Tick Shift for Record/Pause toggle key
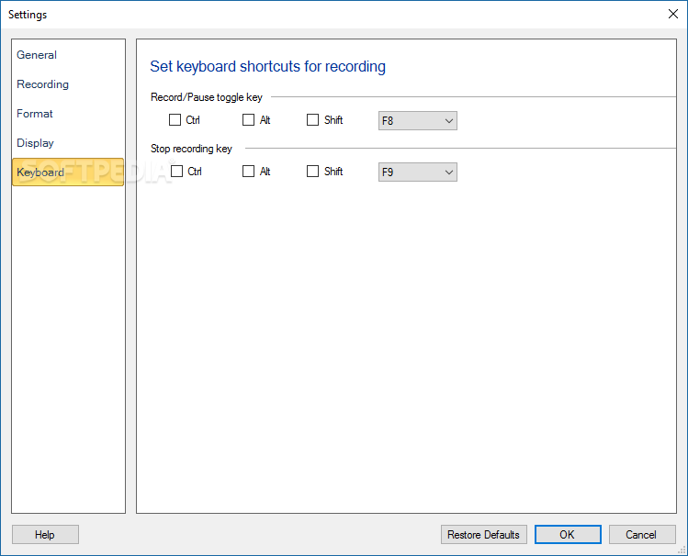Screen dimensions: 688x556 click(x=313, y=120)
